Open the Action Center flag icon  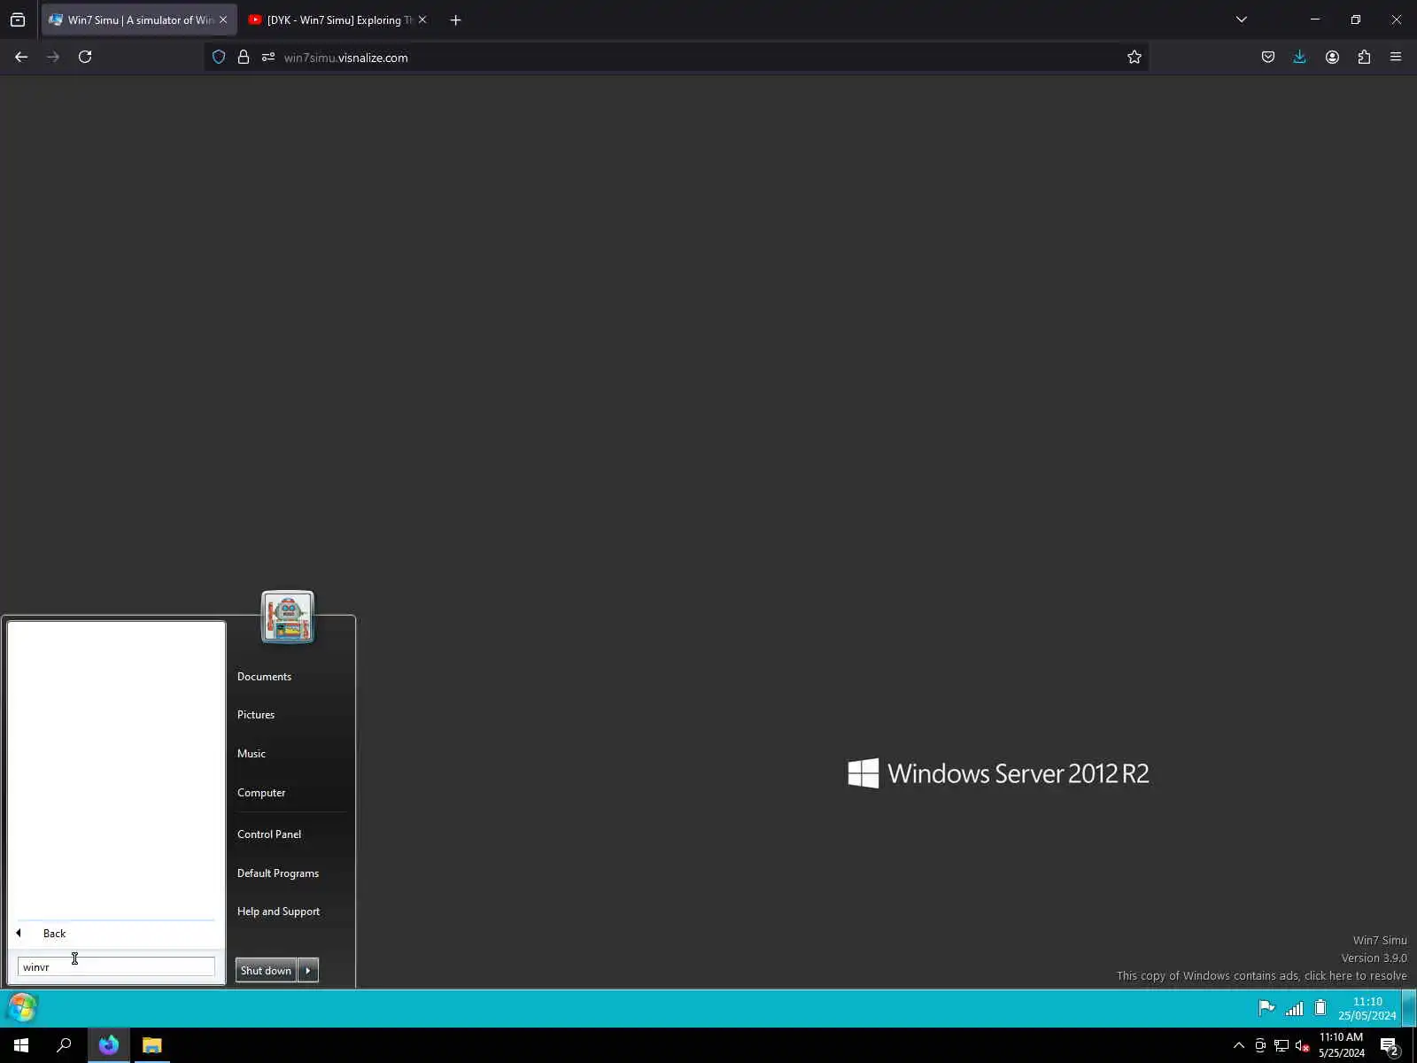(x=1266, y=1008)
